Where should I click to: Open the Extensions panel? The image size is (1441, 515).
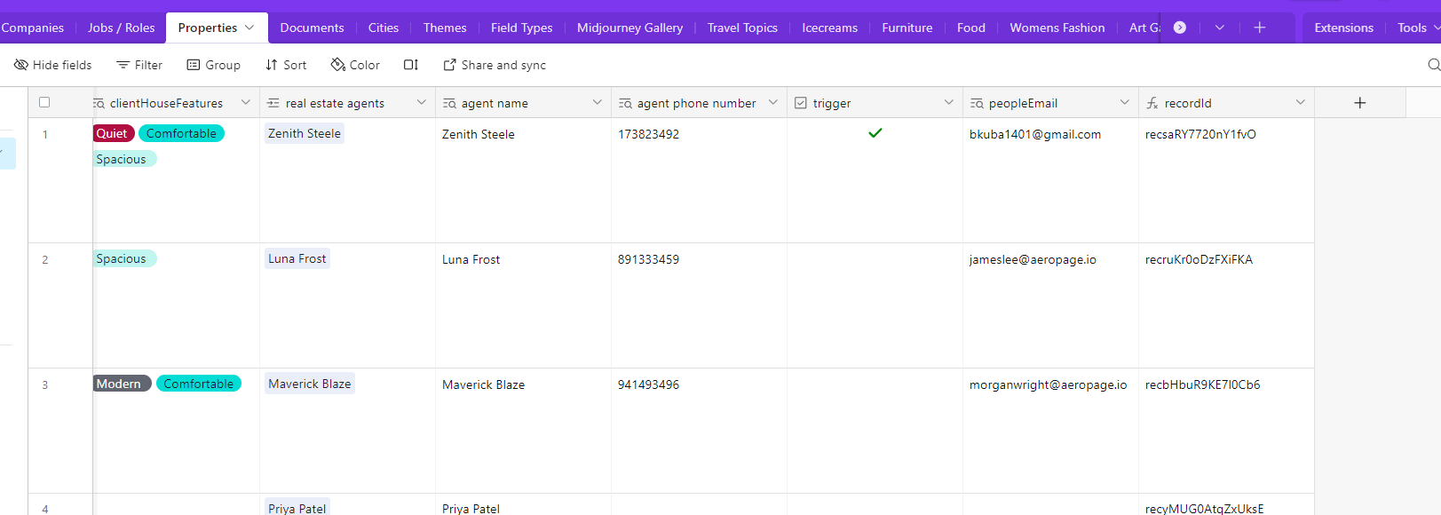1343,28
